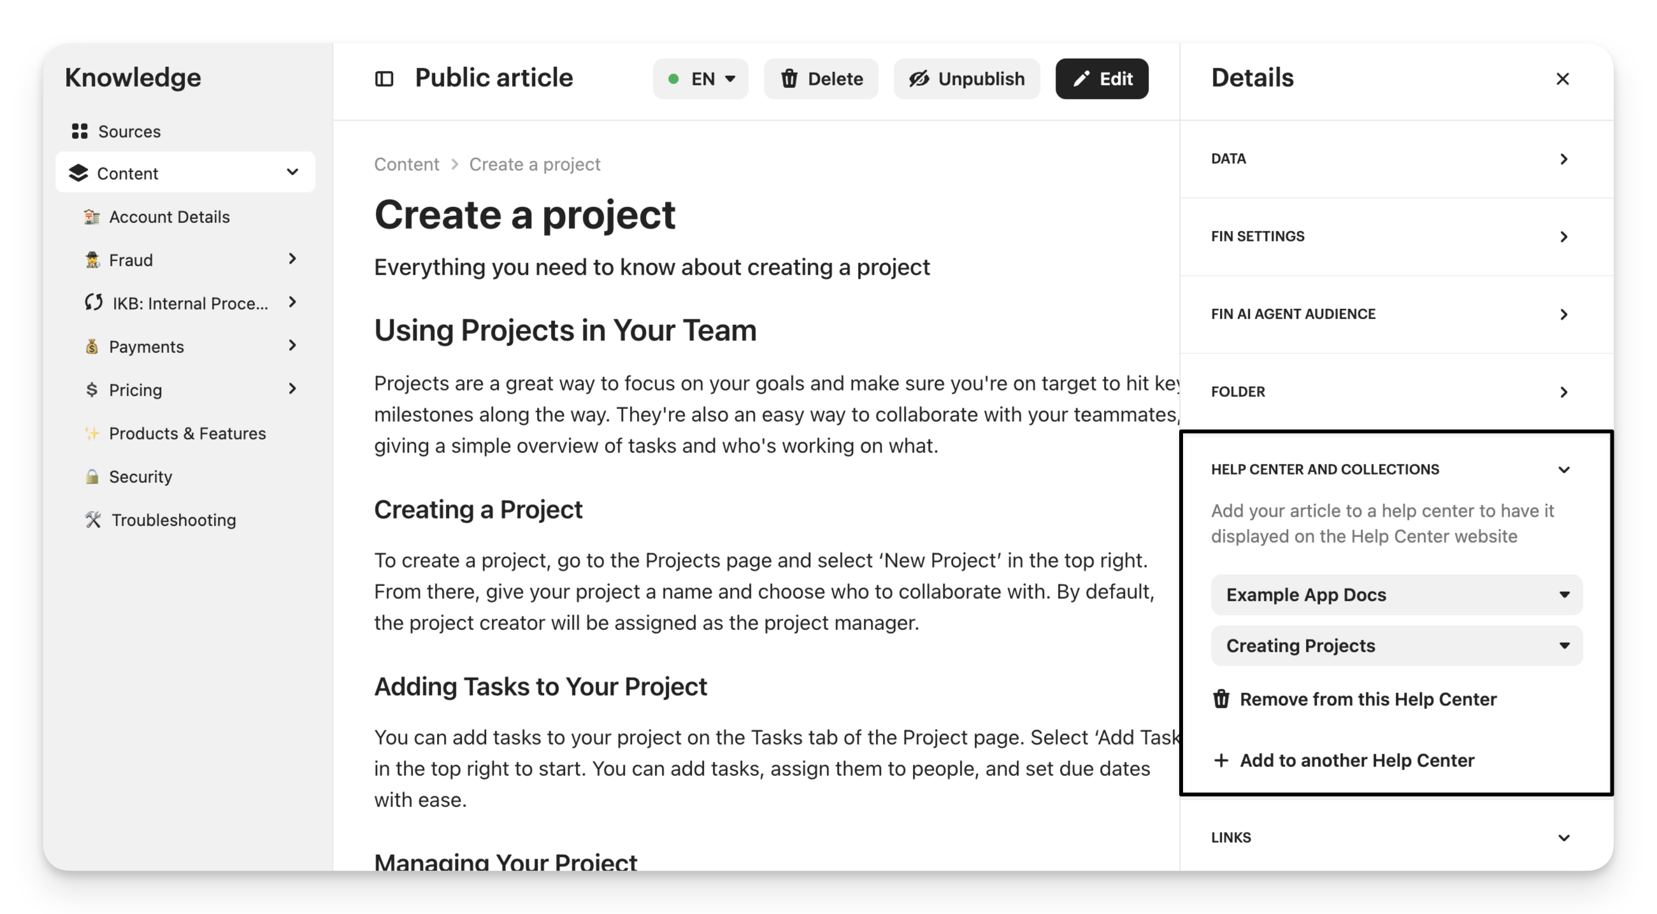Click the Content layers icon
Screen dimensions: 1657x914
pyautogui.click(x=78, y=173)
